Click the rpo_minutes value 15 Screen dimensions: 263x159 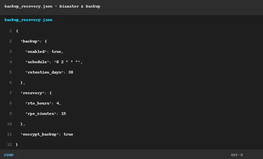pos(63,114)
